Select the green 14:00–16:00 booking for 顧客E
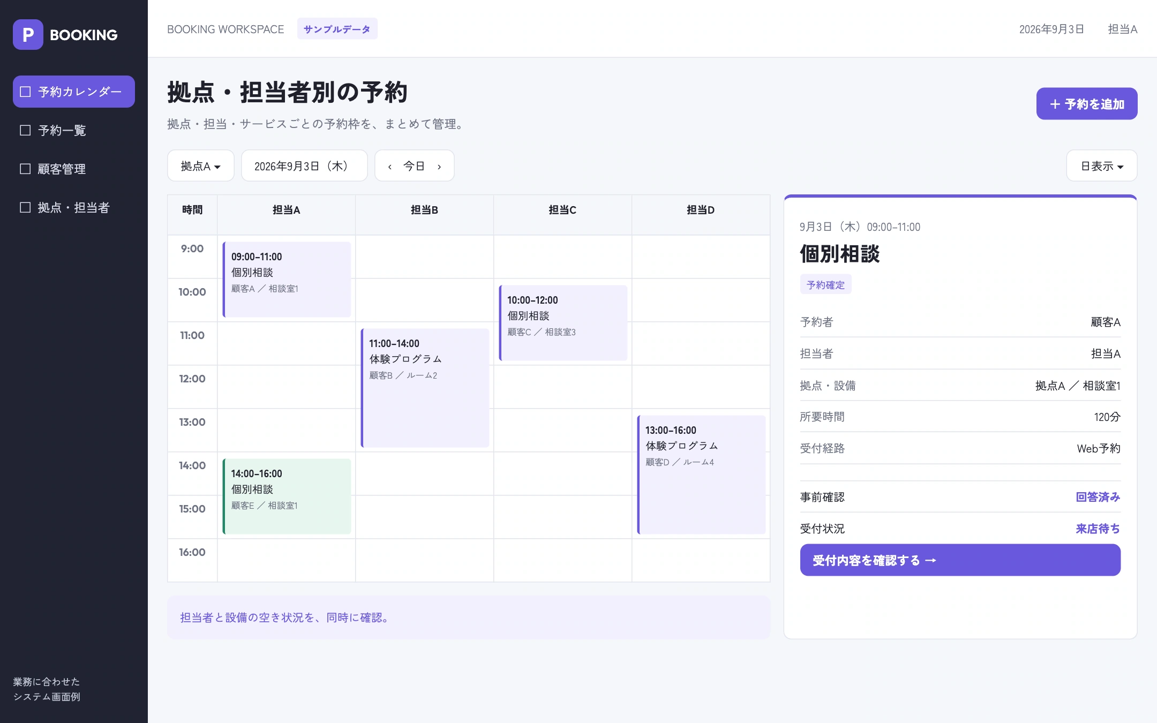The image size is (1157, 723). tap(287, 496)
